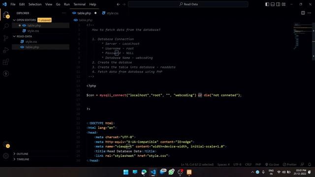
Task: Open the Run and Debug view
Action: pyautogui.click(x=6, y=50)
